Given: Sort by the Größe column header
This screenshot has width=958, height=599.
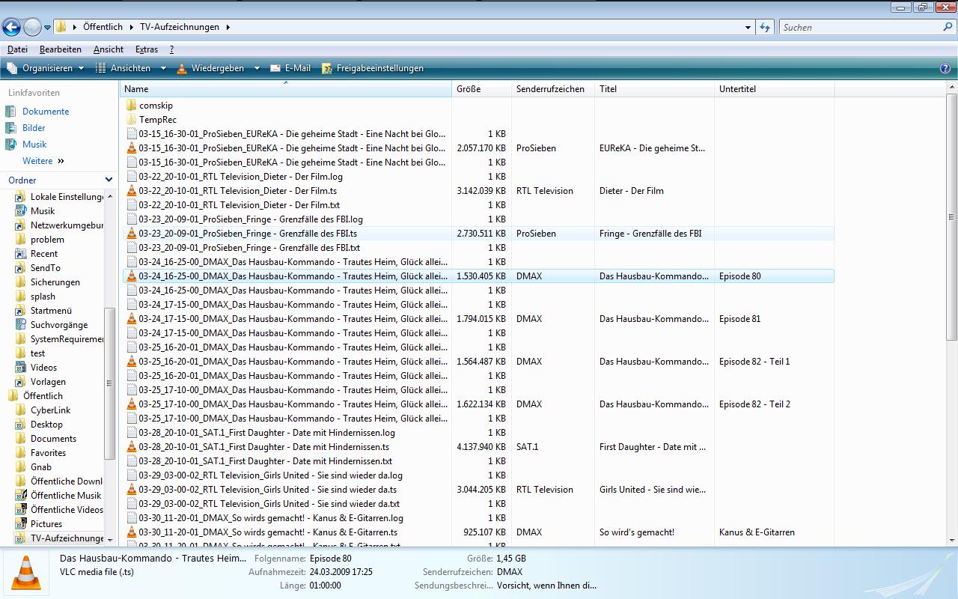Looking at the screenshot, I should coord(481,89).
